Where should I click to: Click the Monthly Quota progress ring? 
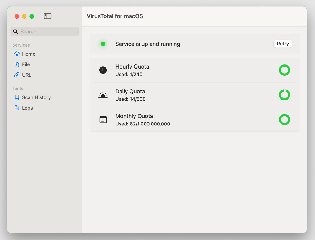(284, 120)
